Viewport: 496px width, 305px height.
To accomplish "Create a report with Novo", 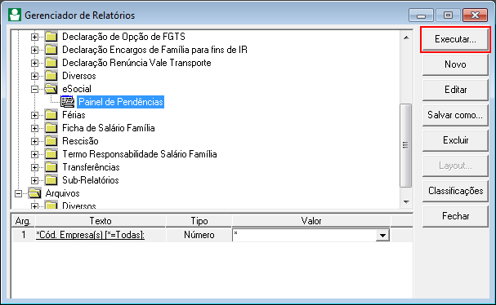I will (x=455, y=64).
